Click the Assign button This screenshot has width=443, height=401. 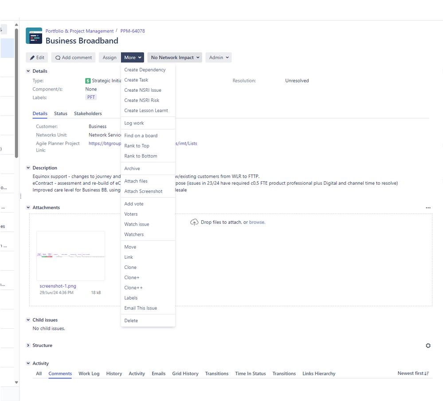tap(110, 57)
